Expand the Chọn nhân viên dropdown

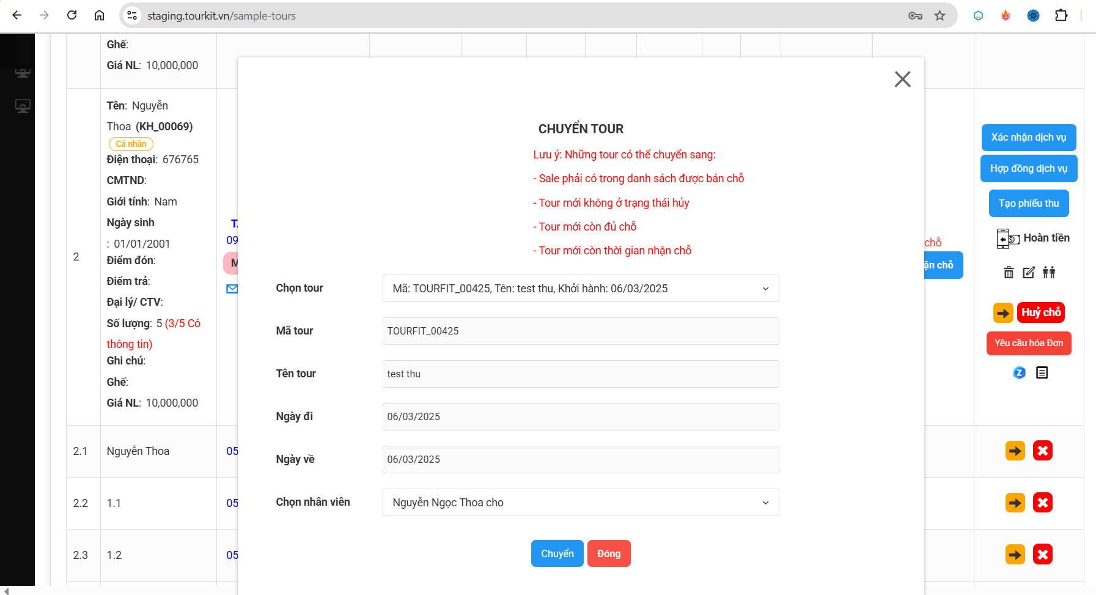(580, 503)
